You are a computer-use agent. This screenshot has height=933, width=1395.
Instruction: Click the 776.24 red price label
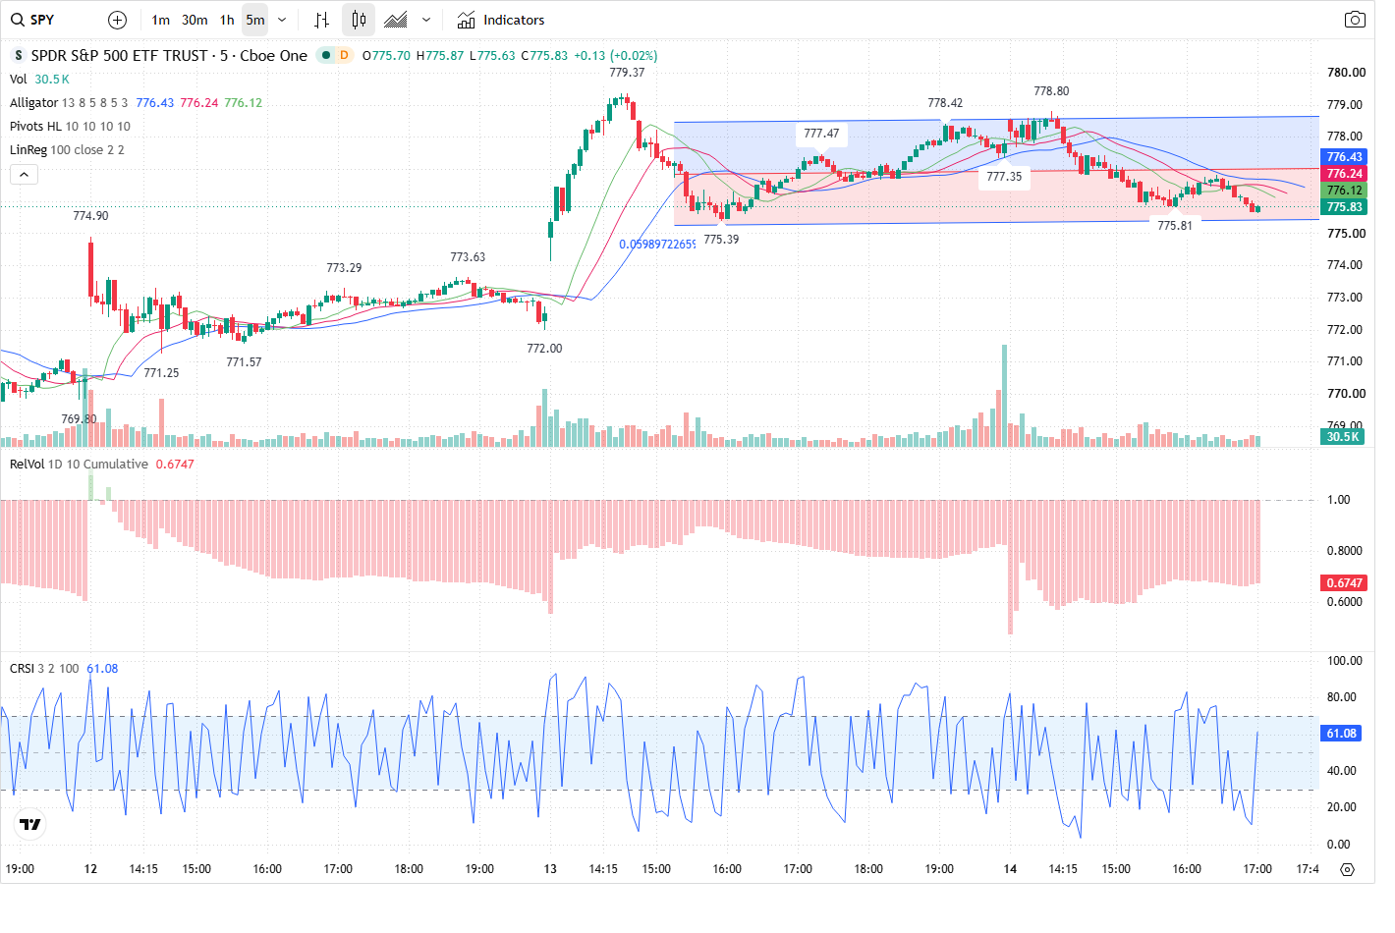click(1344, 174)
